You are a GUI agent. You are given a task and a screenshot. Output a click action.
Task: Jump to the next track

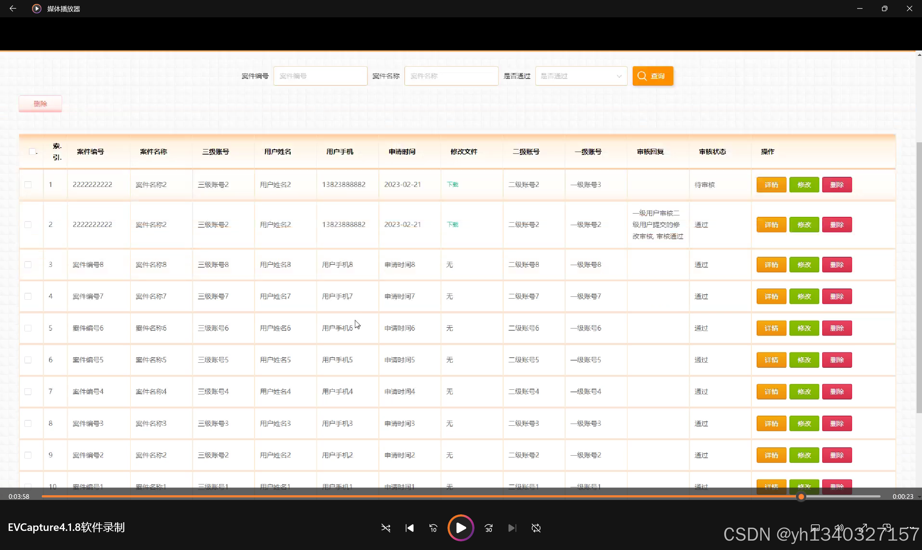(x=512, y=528)
